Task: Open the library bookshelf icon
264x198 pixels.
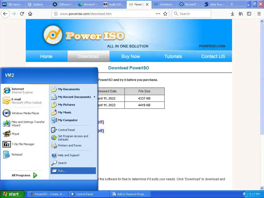Action: [x=241, y=14]
